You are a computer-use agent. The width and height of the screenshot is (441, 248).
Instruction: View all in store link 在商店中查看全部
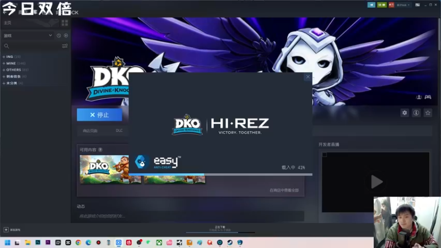pyautogui.click(x=284, y=190)
